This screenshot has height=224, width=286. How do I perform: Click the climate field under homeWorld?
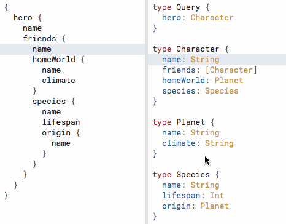58,81
